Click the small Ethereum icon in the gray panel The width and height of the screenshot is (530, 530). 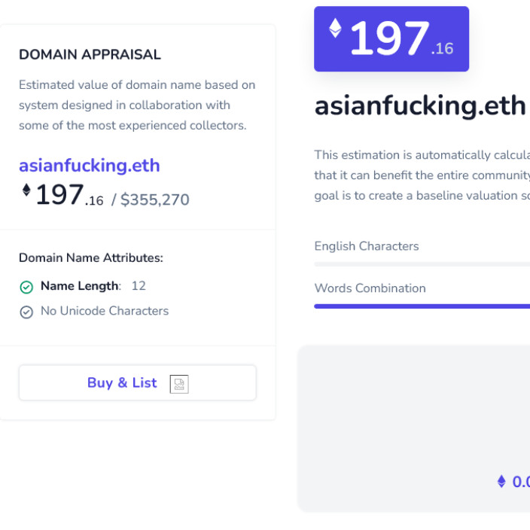[x=501, y=481]
